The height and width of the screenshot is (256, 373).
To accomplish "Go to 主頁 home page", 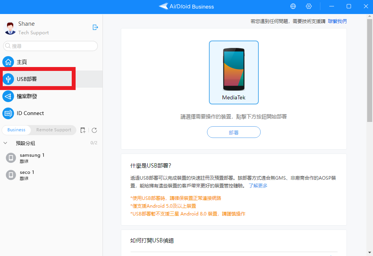I will (x=51, y=62).
